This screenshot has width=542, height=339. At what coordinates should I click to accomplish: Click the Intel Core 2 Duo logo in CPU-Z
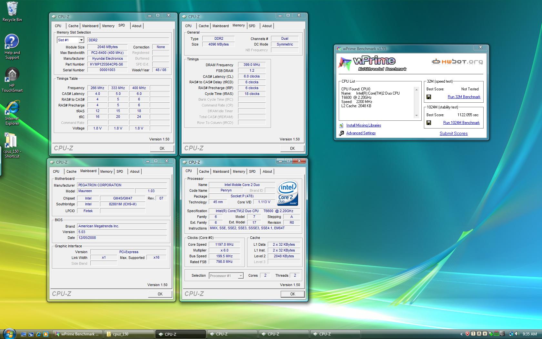[287, 193]
